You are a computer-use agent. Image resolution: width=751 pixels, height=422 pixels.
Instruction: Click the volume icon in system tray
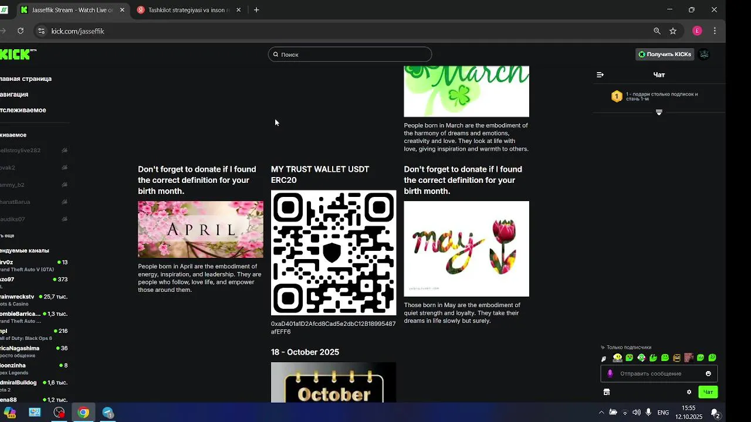click(637, 413)
